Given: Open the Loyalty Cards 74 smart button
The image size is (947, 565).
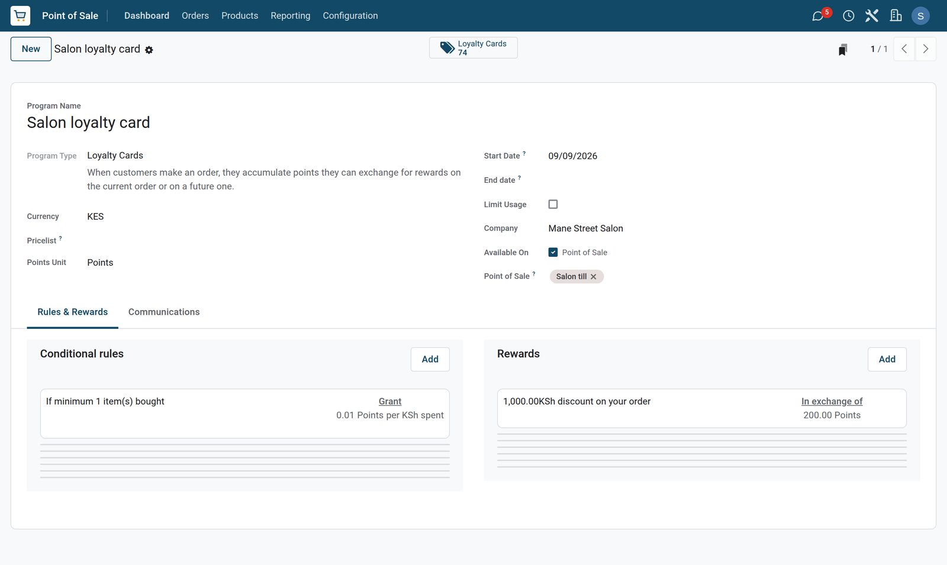Looking at the screenshot, I should click(x=474, y=48).
